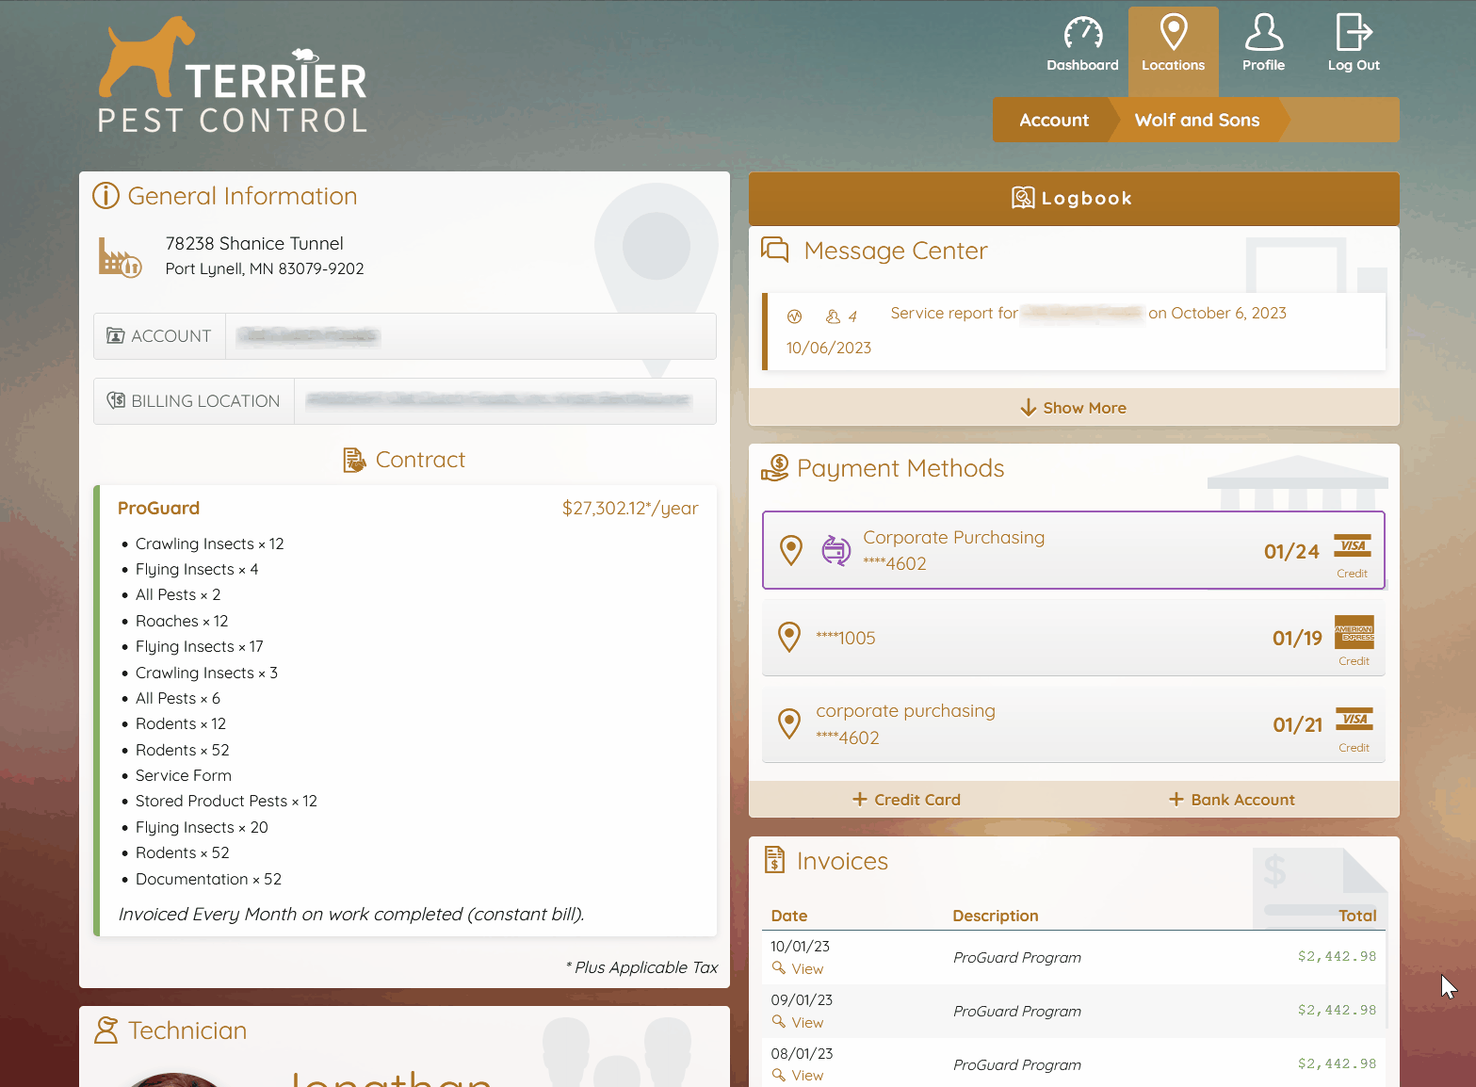
Task: Click the 'Crawling Insects × 12' contract item
Action: 210,543
